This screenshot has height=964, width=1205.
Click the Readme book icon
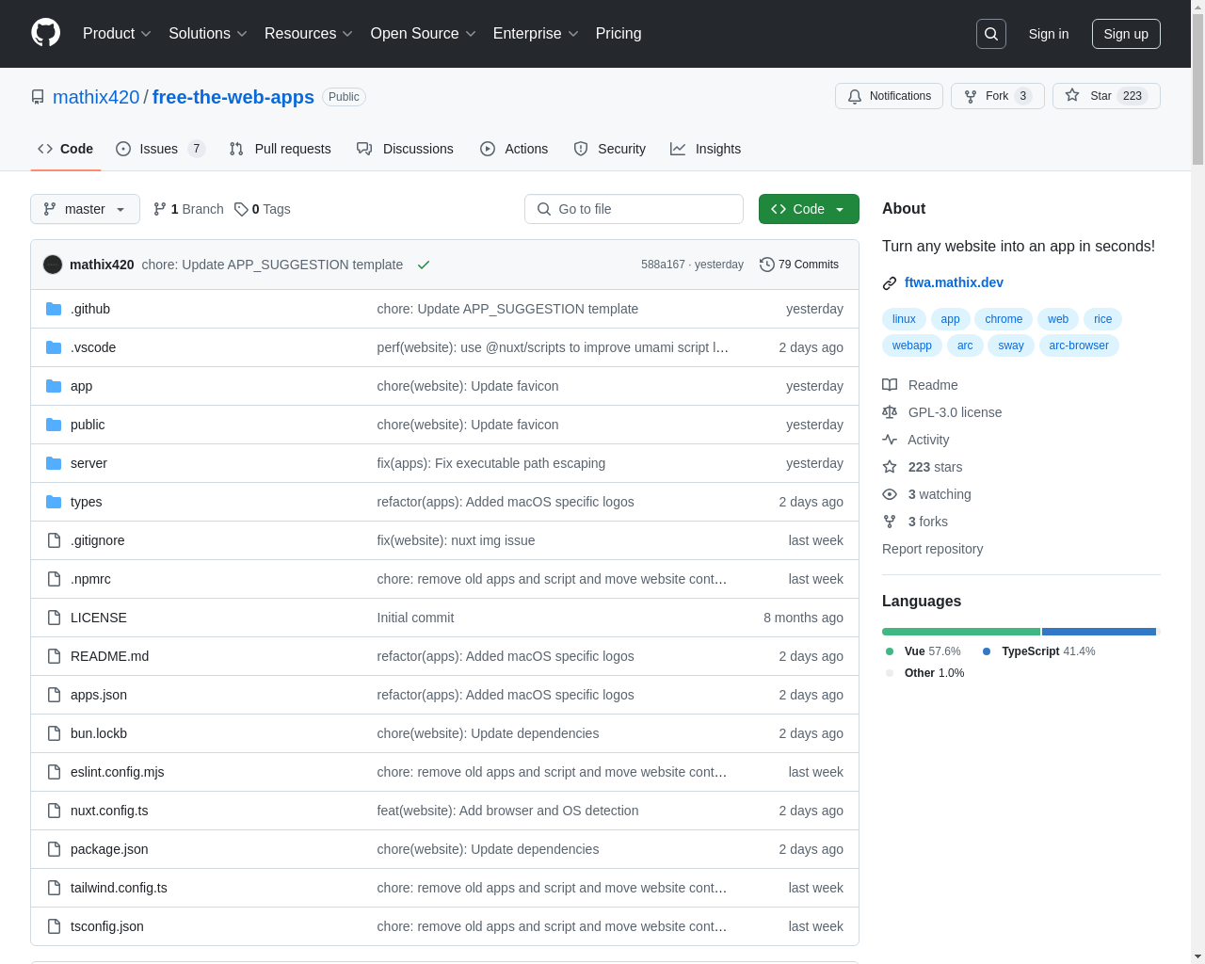click(890, 385)
